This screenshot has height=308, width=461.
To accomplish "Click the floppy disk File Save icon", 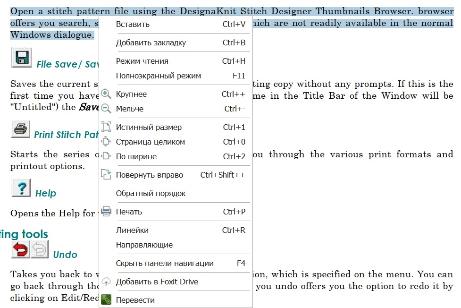I will coord(21,58).
